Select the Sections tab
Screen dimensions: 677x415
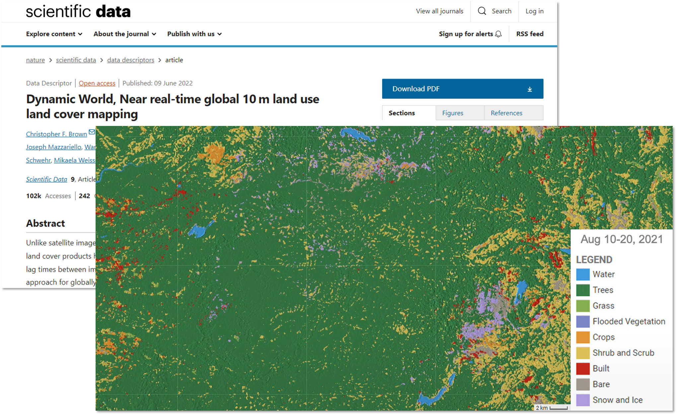[x=402, y=113]
